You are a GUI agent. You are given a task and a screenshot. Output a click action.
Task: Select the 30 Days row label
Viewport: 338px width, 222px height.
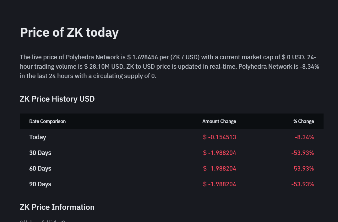40,153
